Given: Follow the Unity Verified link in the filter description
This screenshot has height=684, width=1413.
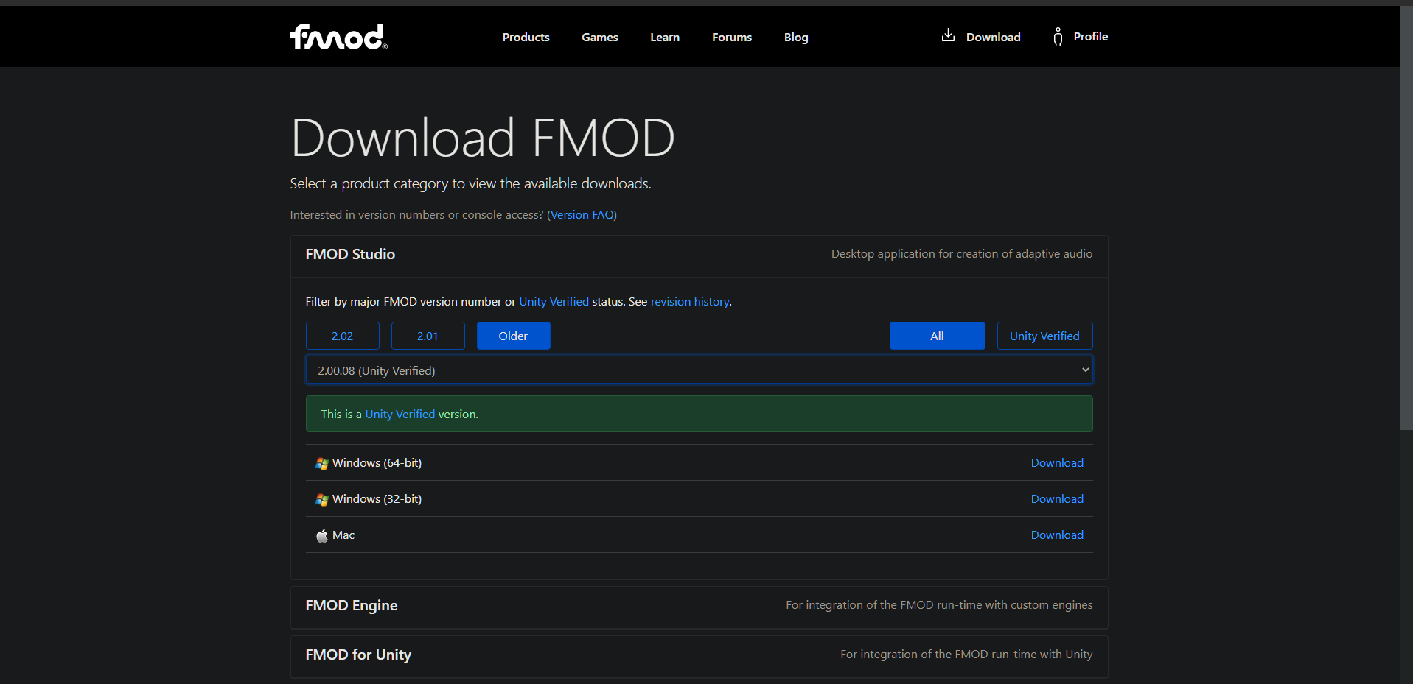Looking at the screenshot, I should click(x=554, y=302).
